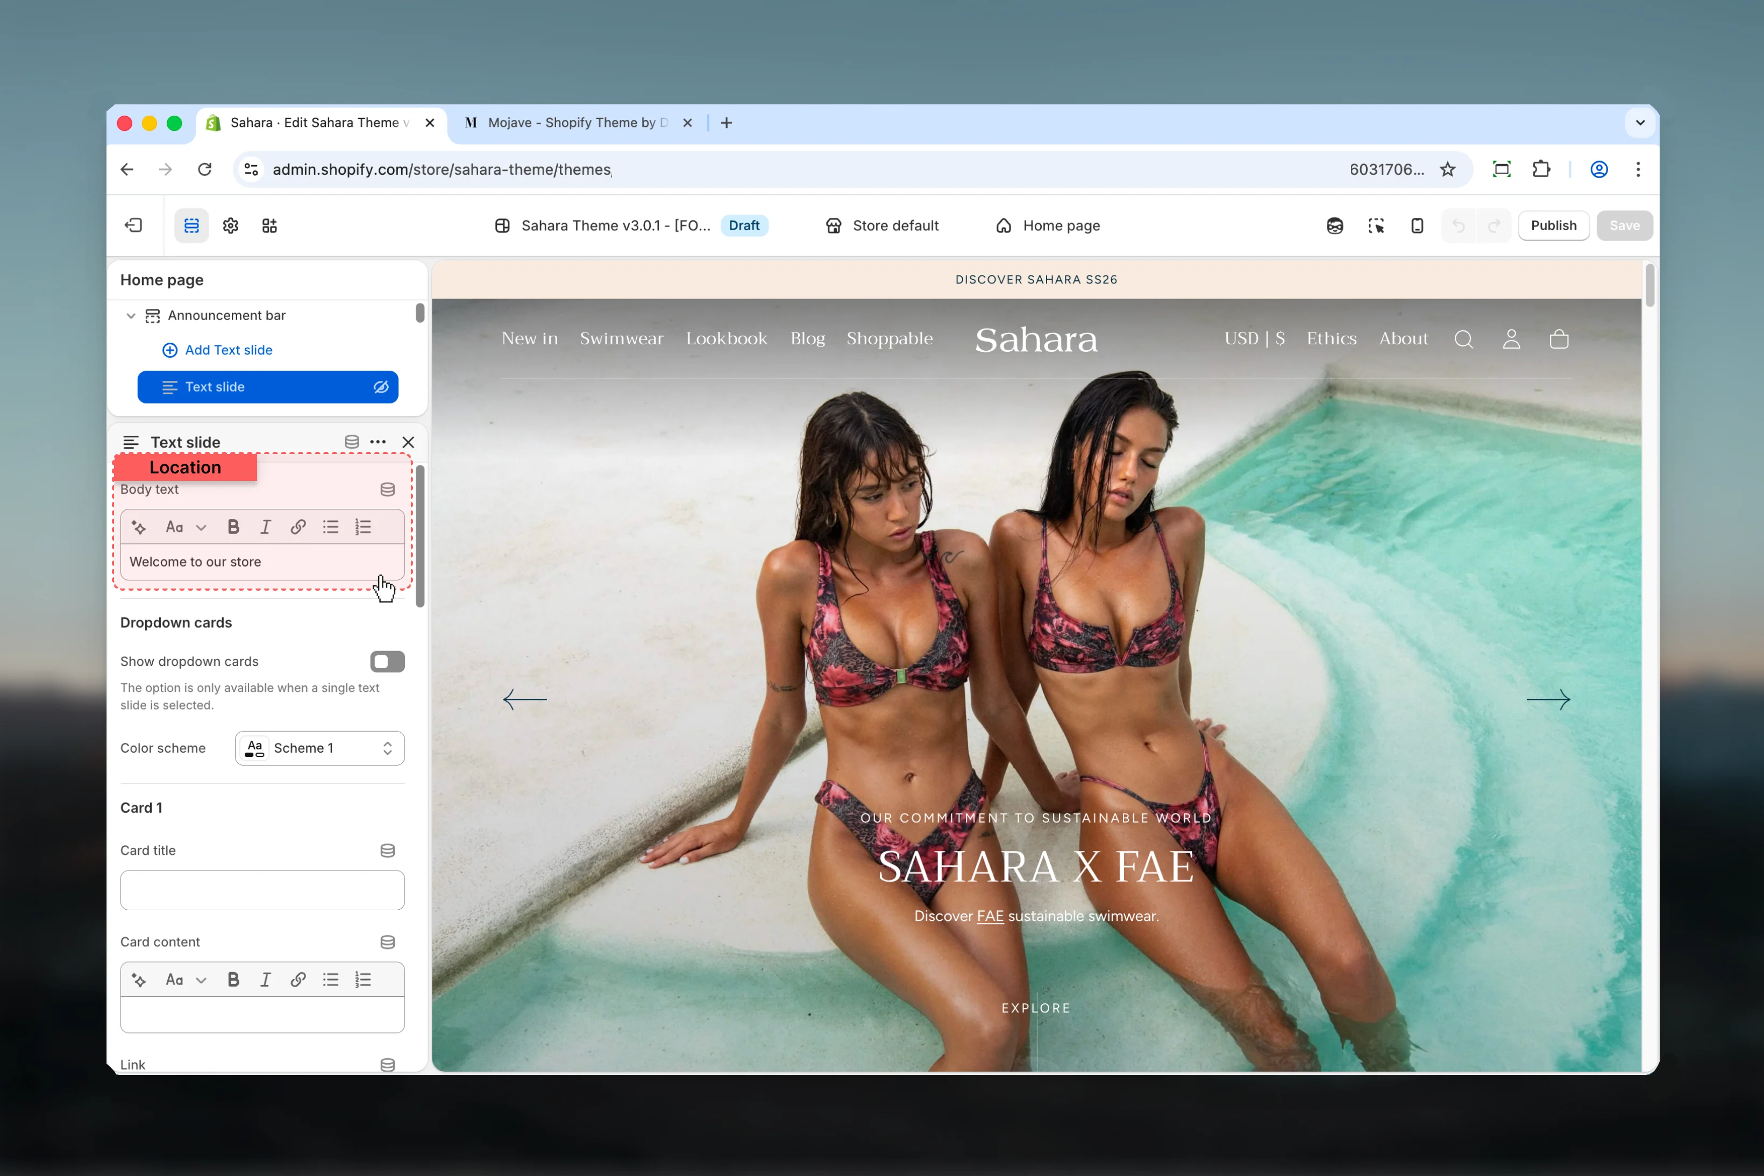The height and width of the screenshot is (1176, 1764).
Task: Add bulleted list in Card content editor
Action: [x=331, y=980]
